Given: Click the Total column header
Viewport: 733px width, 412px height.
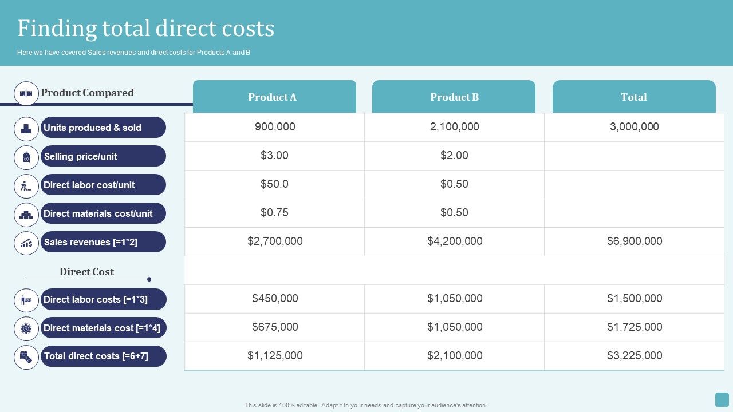Looking at the screenshot, I should (x=634, y=97).
